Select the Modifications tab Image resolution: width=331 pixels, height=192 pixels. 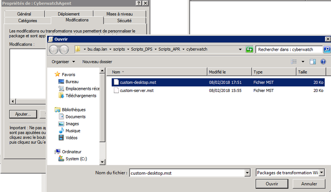point(77,20)
